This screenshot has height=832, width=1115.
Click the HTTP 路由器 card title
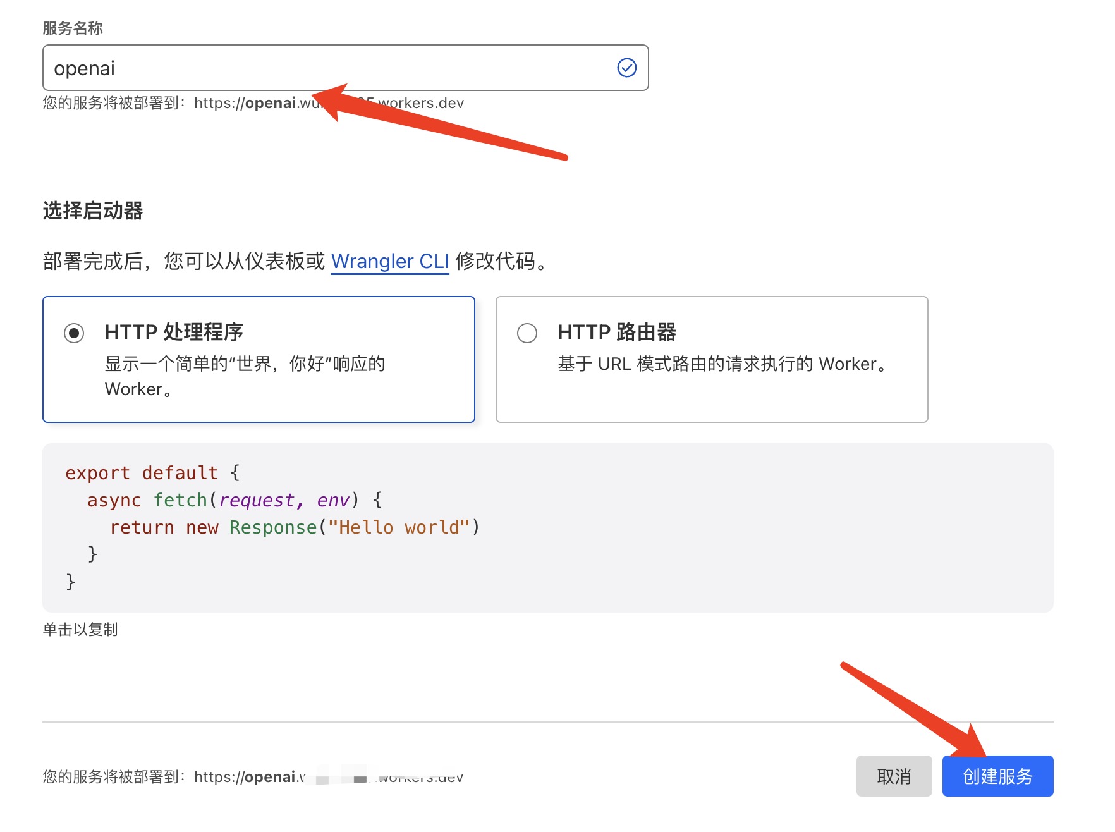point(616,332)
